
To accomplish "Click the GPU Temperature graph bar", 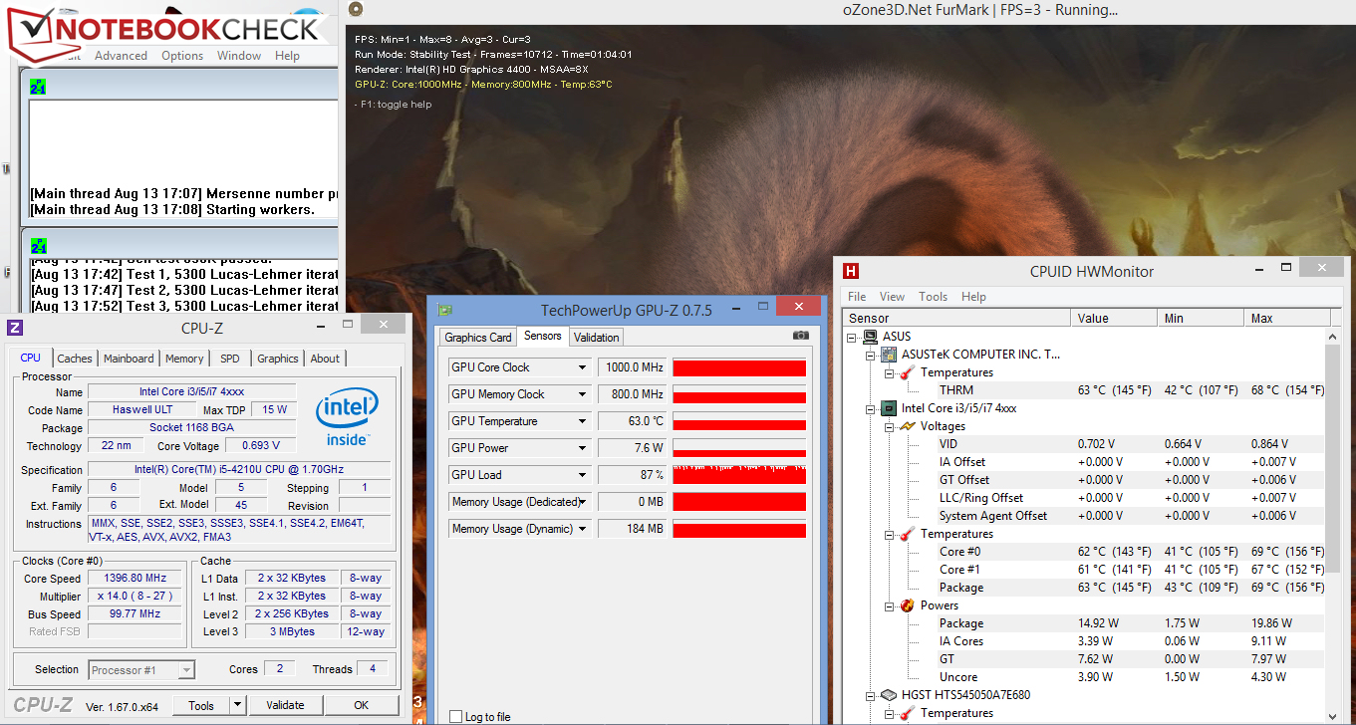I will pyautogui.click(x=739, y=421).
